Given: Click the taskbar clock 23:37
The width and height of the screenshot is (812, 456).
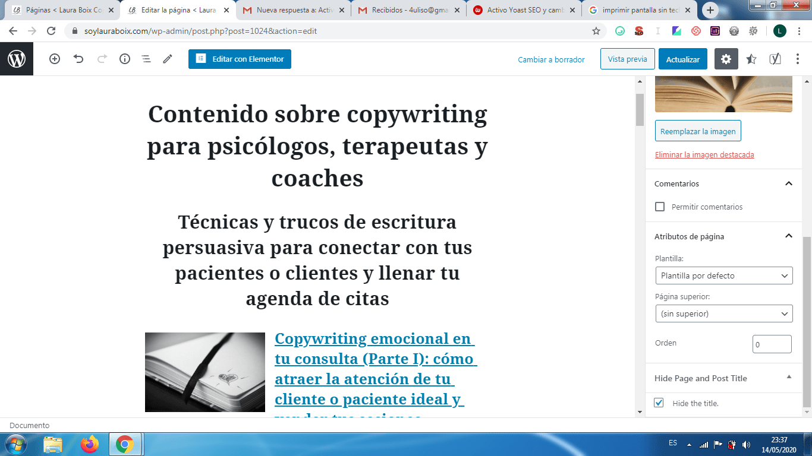Looking at the screenshot, I should [x=779, y=440].
